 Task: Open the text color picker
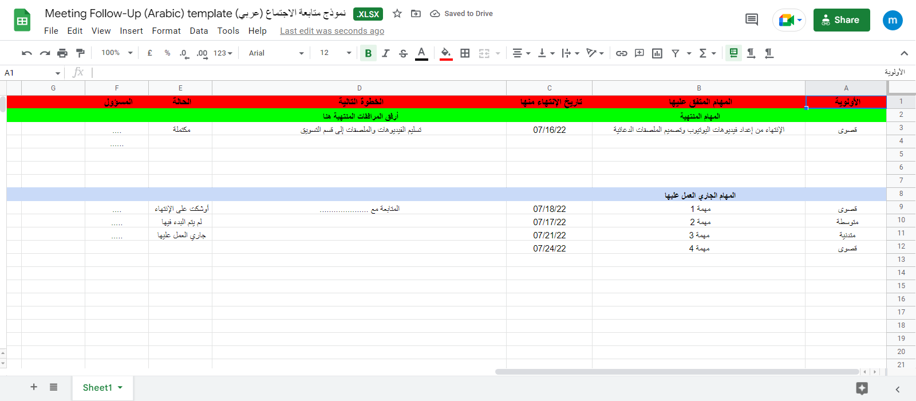click(x=421, y=53)
